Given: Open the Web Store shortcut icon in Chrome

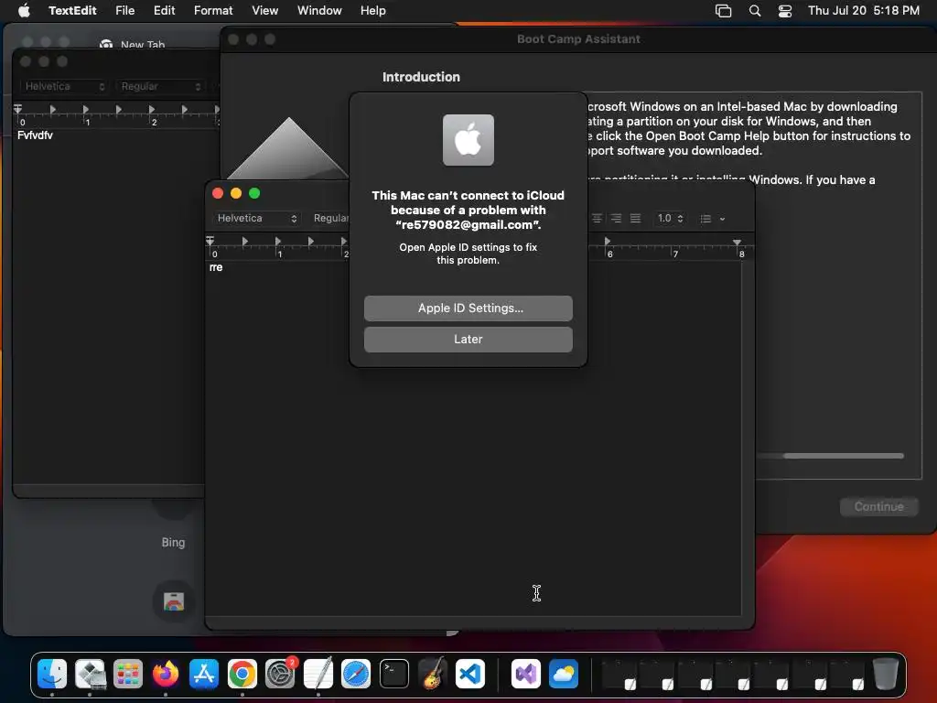Looking at the screenshot, I should click(173, 600).
